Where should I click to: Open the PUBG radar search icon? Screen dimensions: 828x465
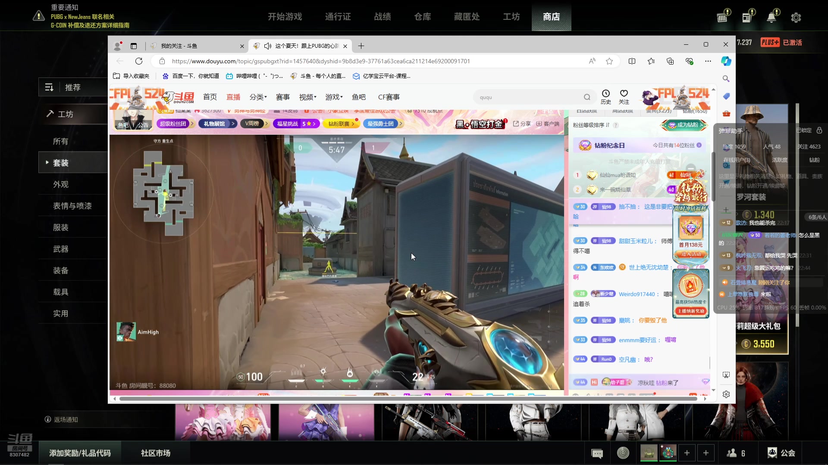point(623,453)
